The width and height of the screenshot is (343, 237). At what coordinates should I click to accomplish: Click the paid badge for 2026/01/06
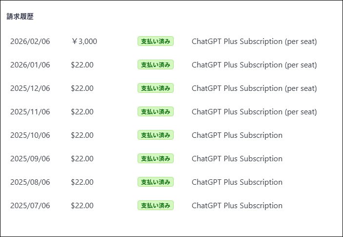(x=156, y=65)
